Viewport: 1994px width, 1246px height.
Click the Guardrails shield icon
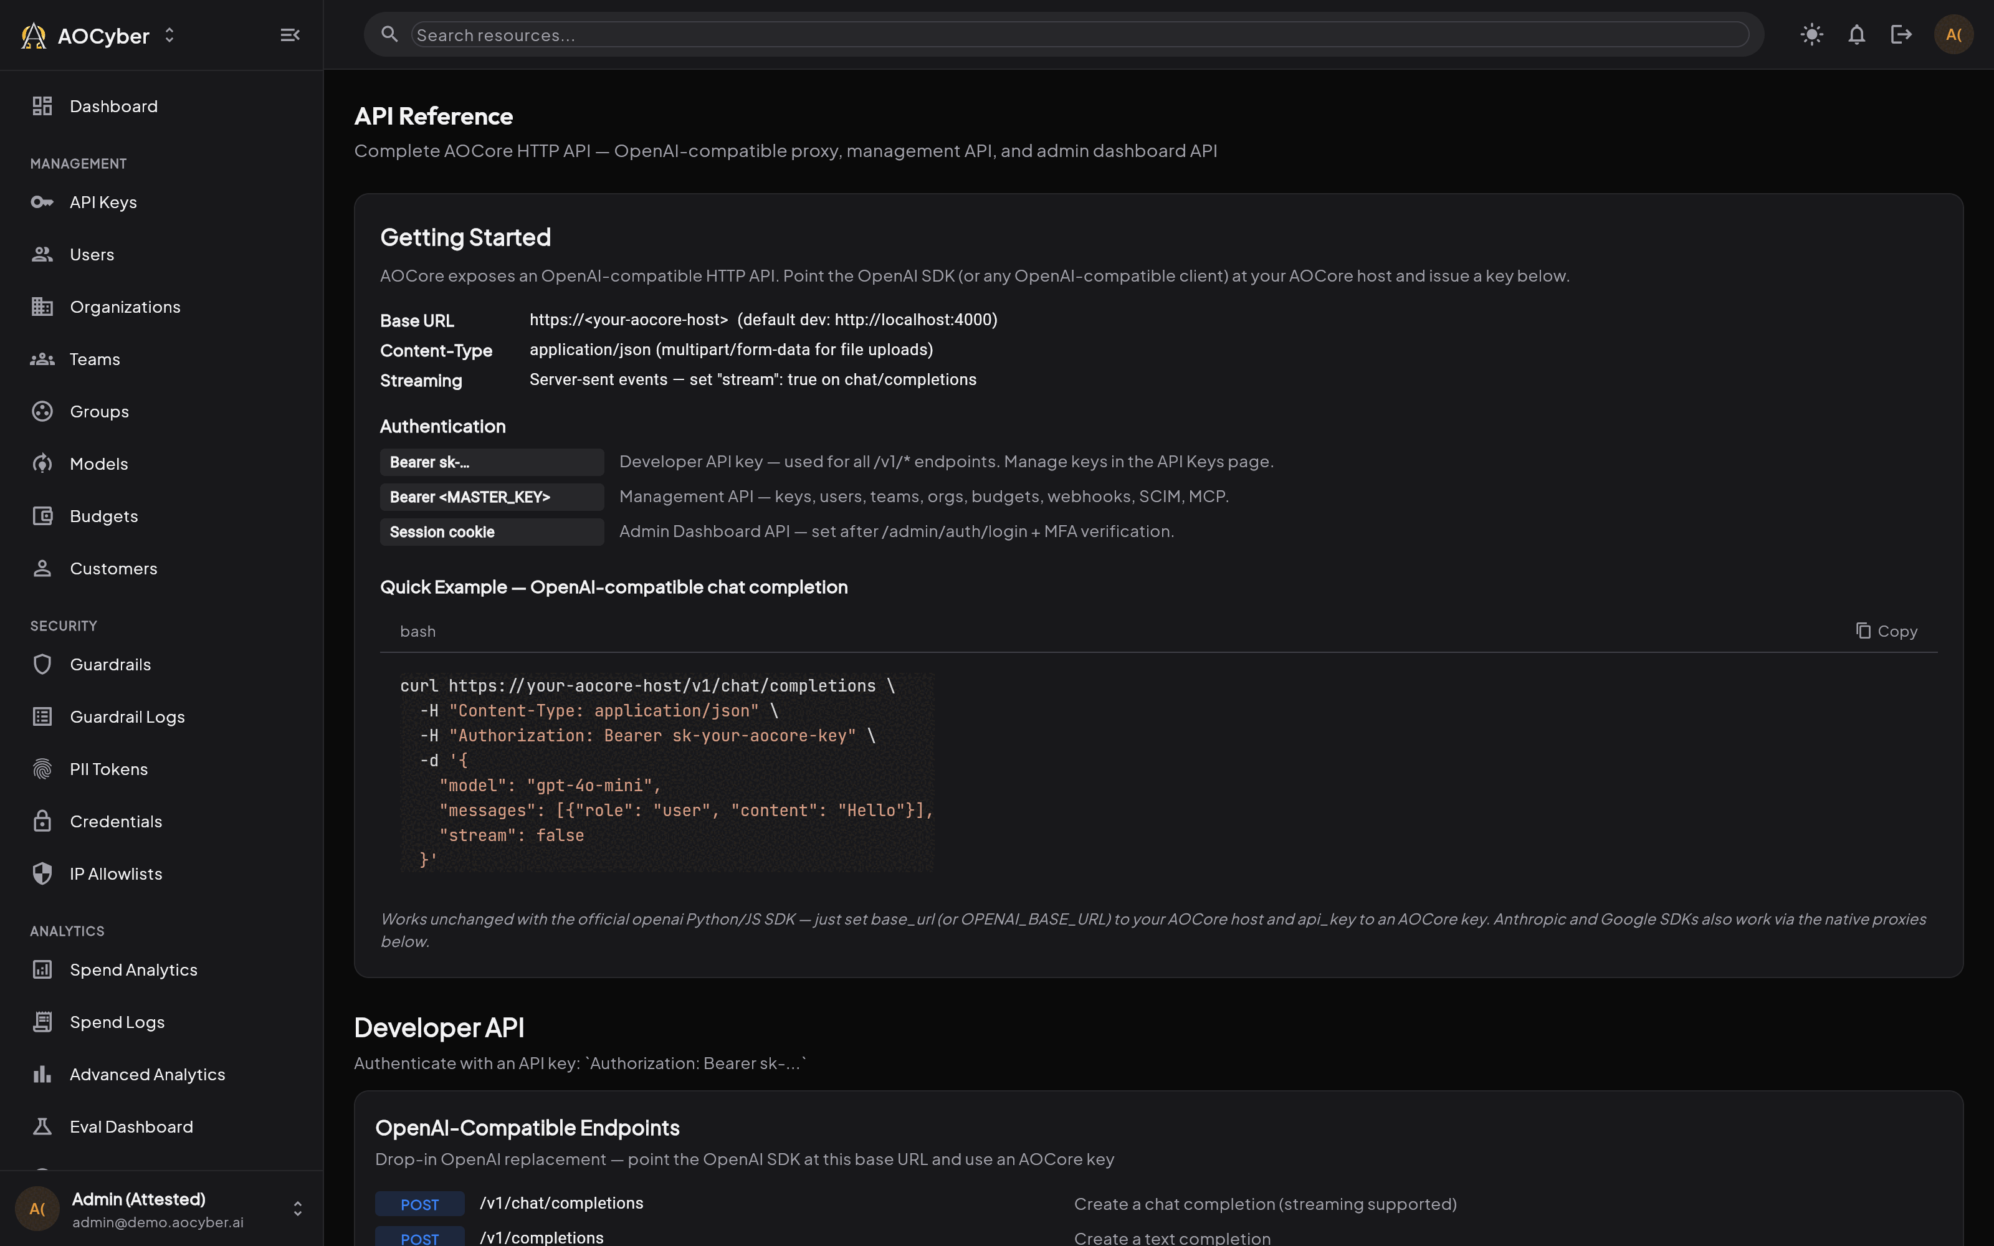click(x=42, y=664)
